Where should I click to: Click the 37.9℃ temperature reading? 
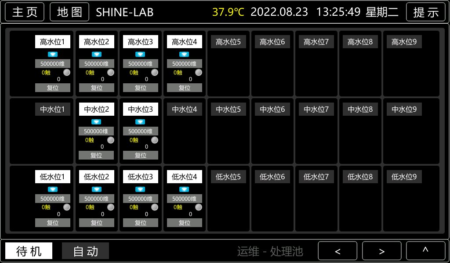(x=228, y=12)
